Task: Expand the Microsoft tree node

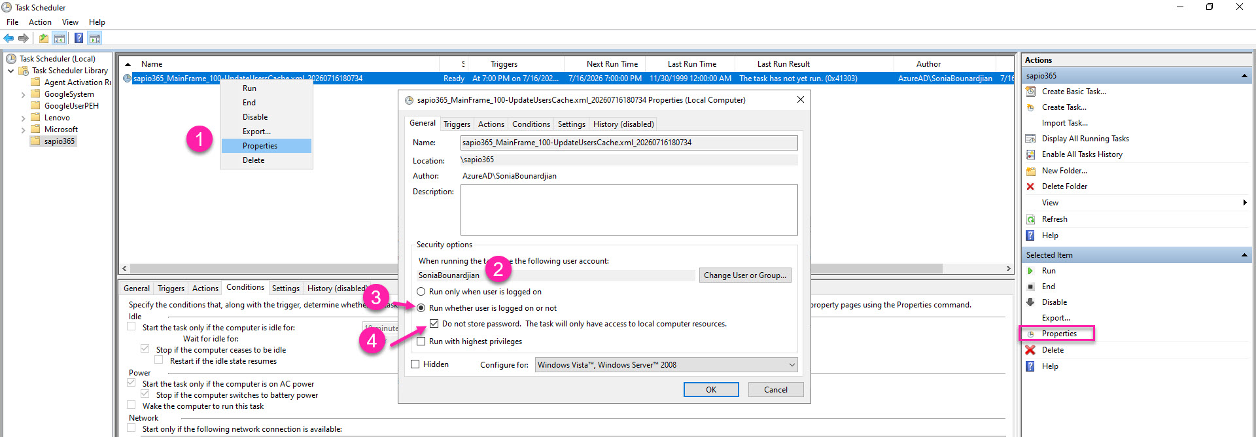Action: tap(24, 130)
